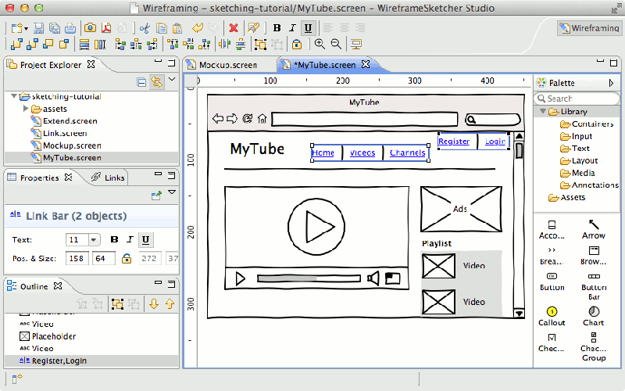Select the Project Explorer tab
Screen dimensions: 625x391
pos(51,65)
